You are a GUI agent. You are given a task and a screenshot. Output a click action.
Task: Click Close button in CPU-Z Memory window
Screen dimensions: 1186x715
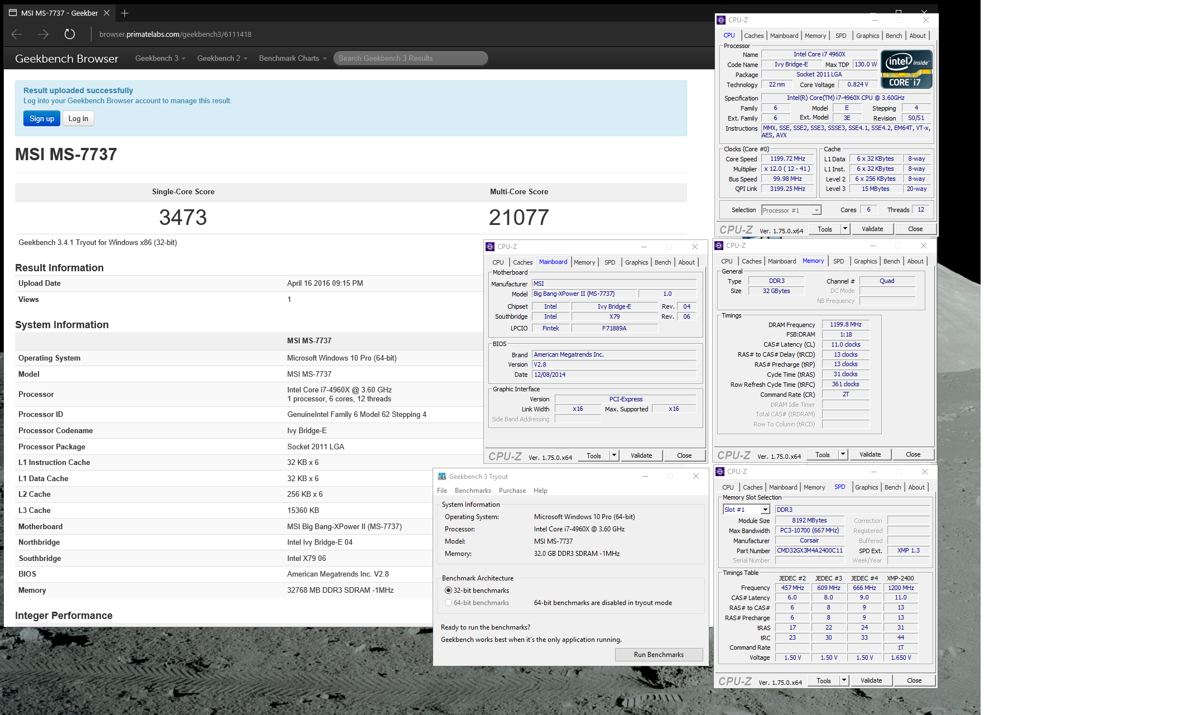point(913,454)
